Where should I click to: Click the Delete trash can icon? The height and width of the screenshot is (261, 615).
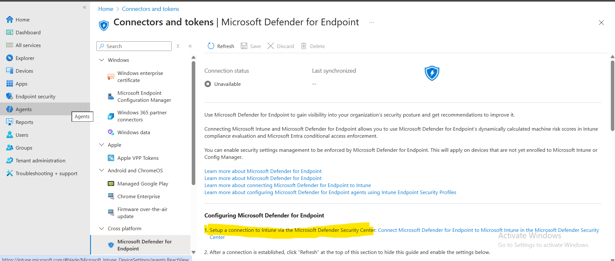(x=304, y=46)
